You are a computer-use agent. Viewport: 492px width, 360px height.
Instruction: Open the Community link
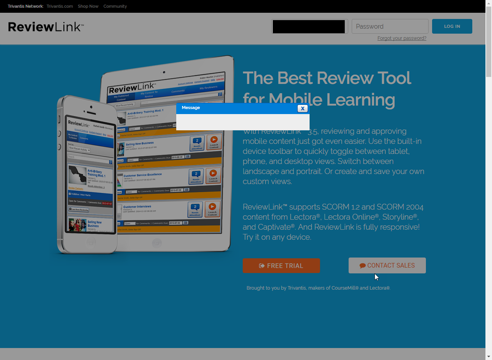coord(115,6)
